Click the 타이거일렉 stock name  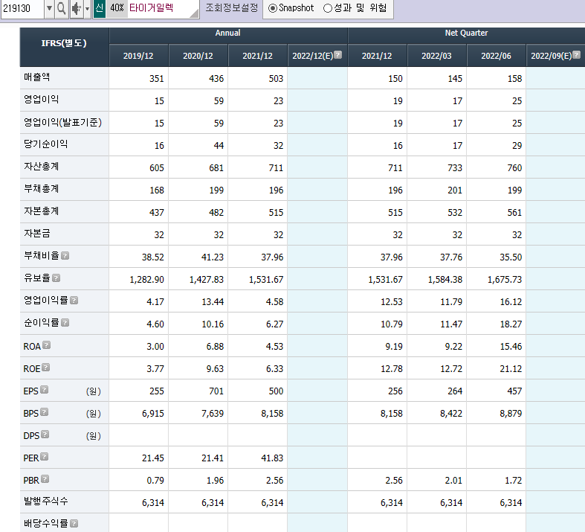pyautogui.click(x=151, y=8)
